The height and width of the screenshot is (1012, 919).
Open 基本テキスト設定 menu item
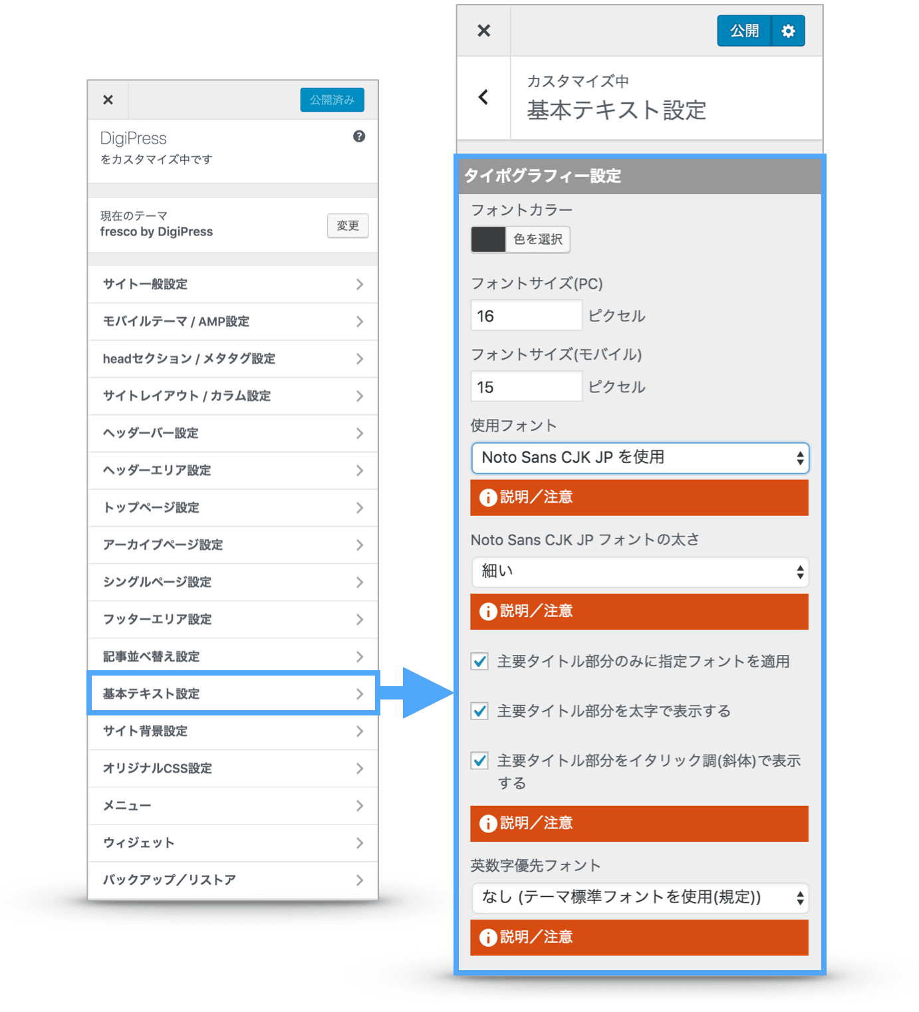(x=233, y=694)
